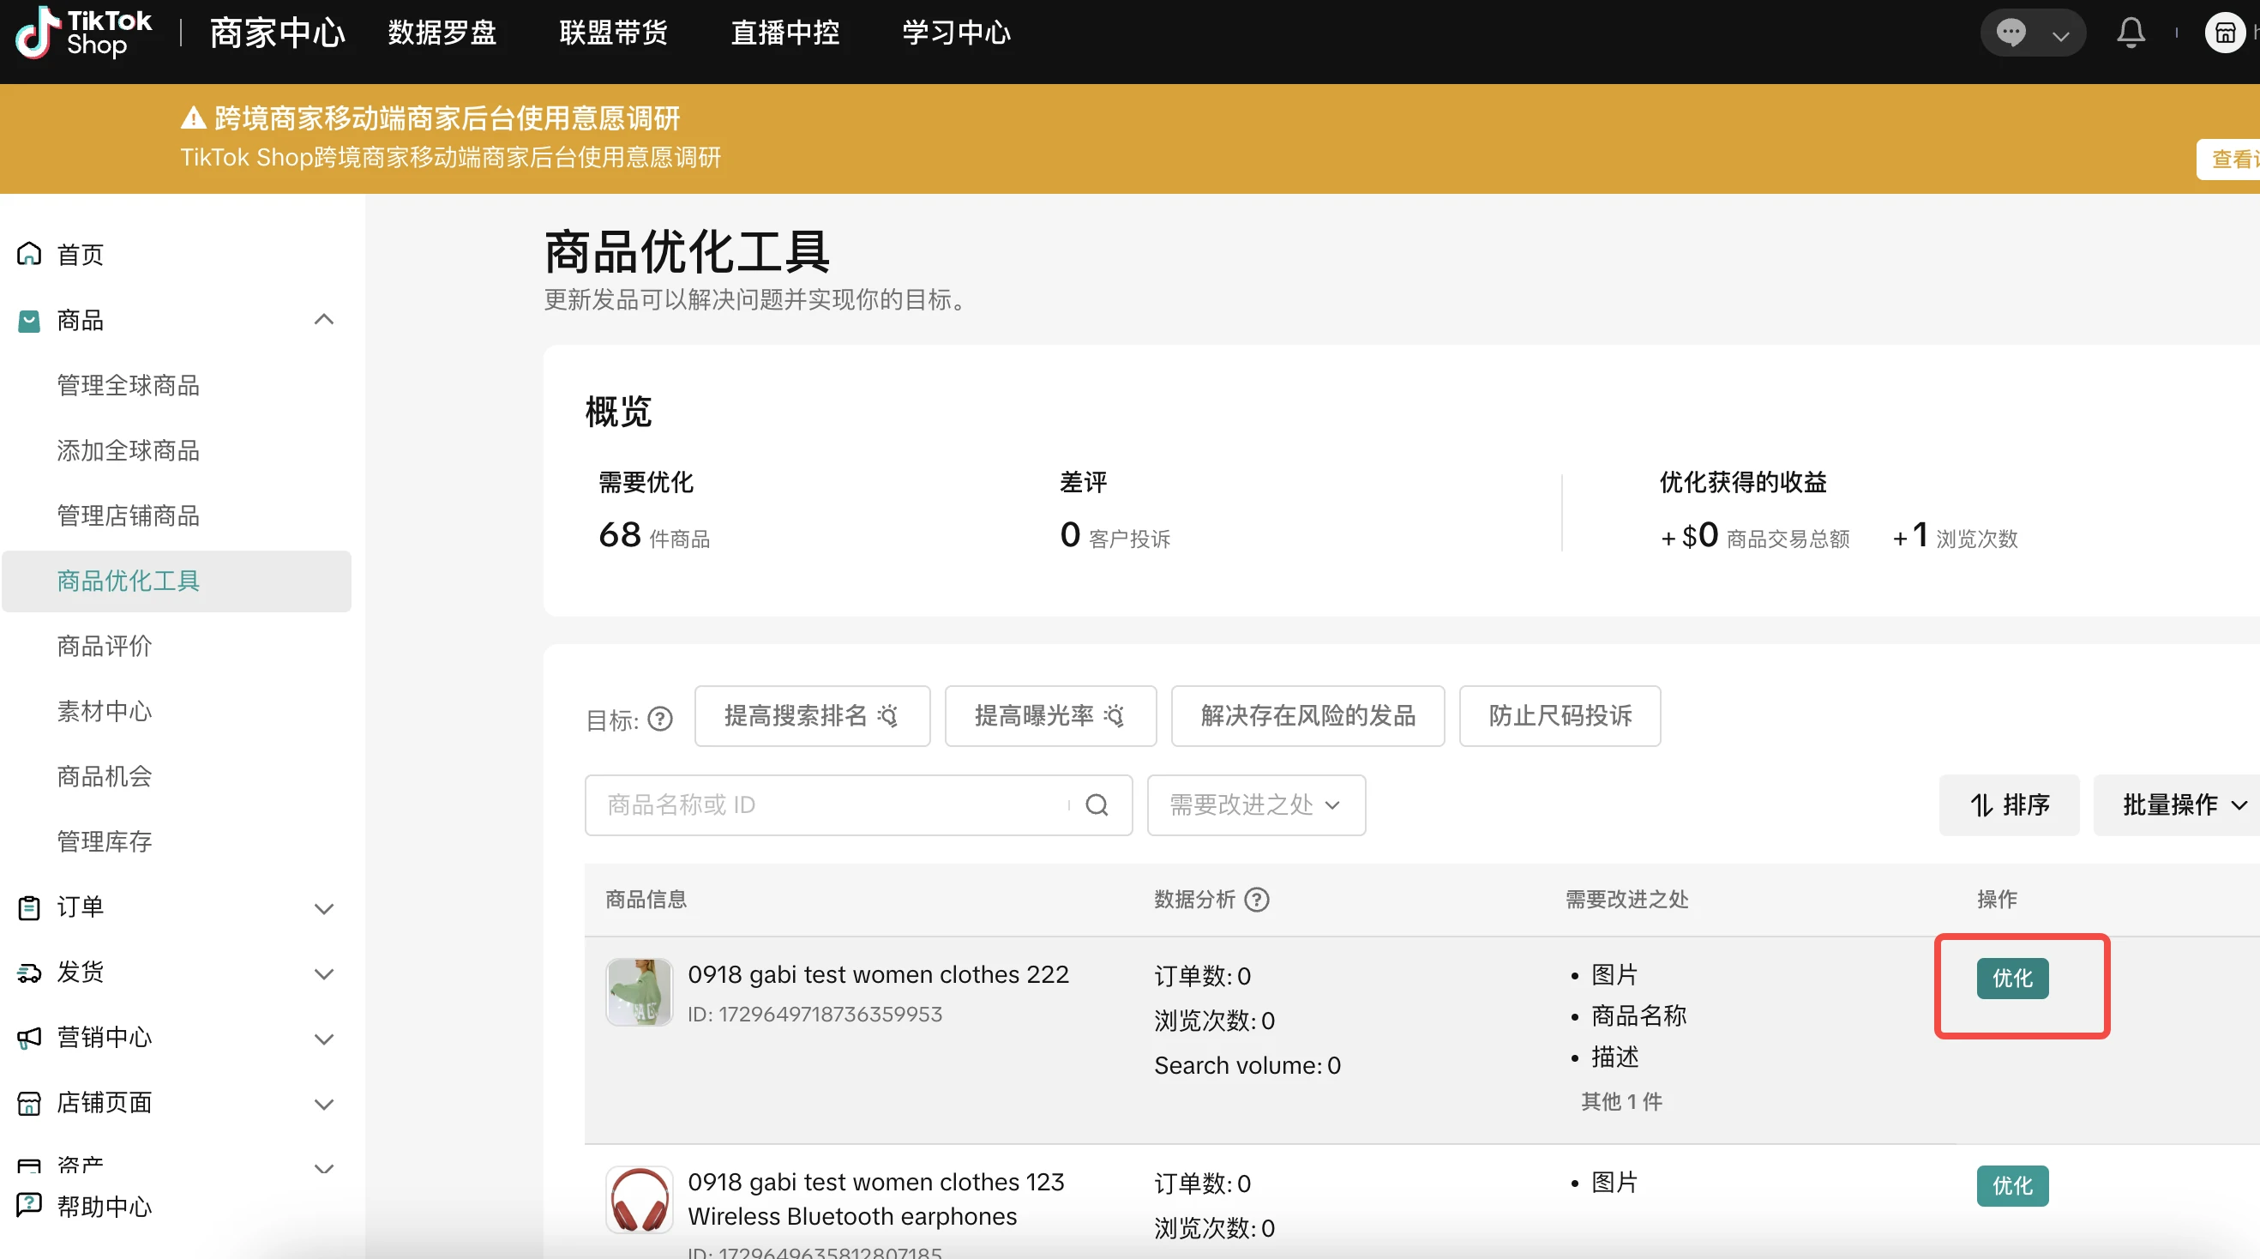2260x1259 pixels.
Task: Open the 帮助中心 help icon
Action: point(29,1205)
